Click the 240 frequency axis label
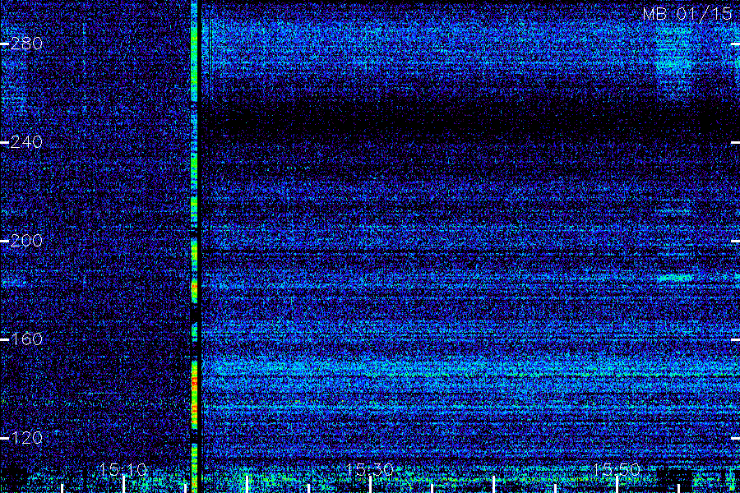The width and height of the screenshot is (740, 493). point(26,142)
